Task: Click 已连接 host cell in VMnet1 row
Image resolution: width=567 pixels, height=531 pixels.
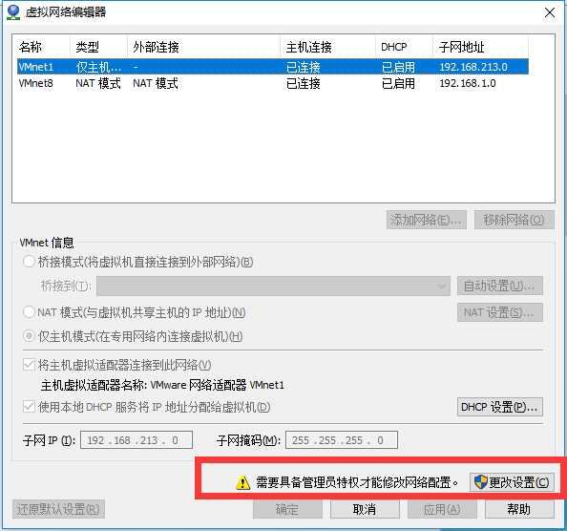Action: click(303, 67)
